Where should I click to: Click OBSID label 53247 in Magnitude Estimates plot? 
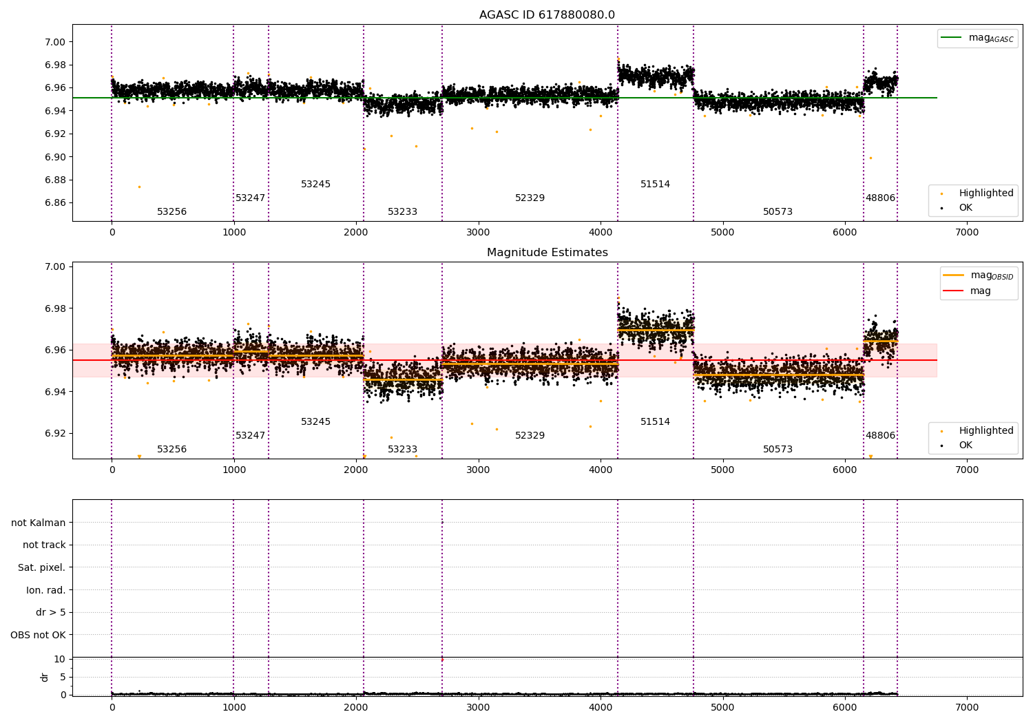pos(250,436)
